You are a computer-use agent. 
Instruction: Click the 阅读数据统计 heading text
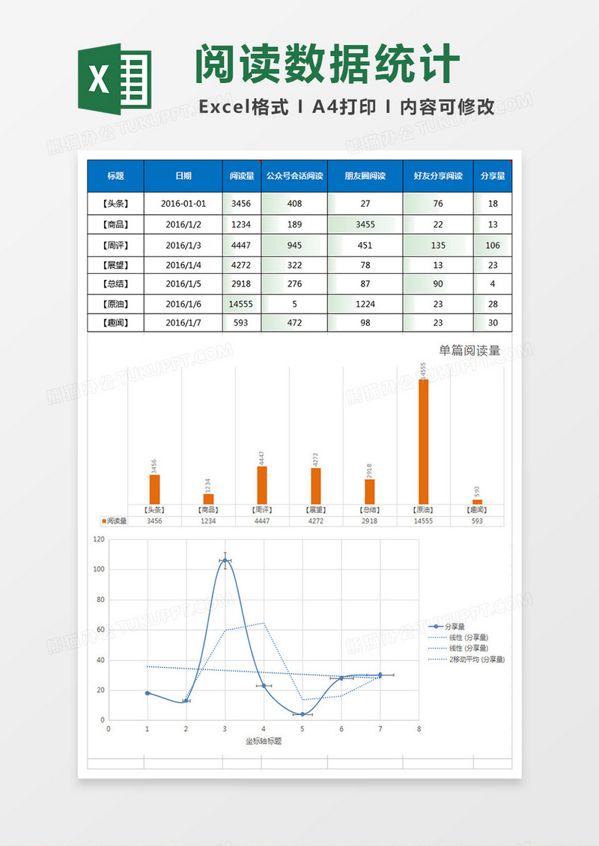coord(326,66)
